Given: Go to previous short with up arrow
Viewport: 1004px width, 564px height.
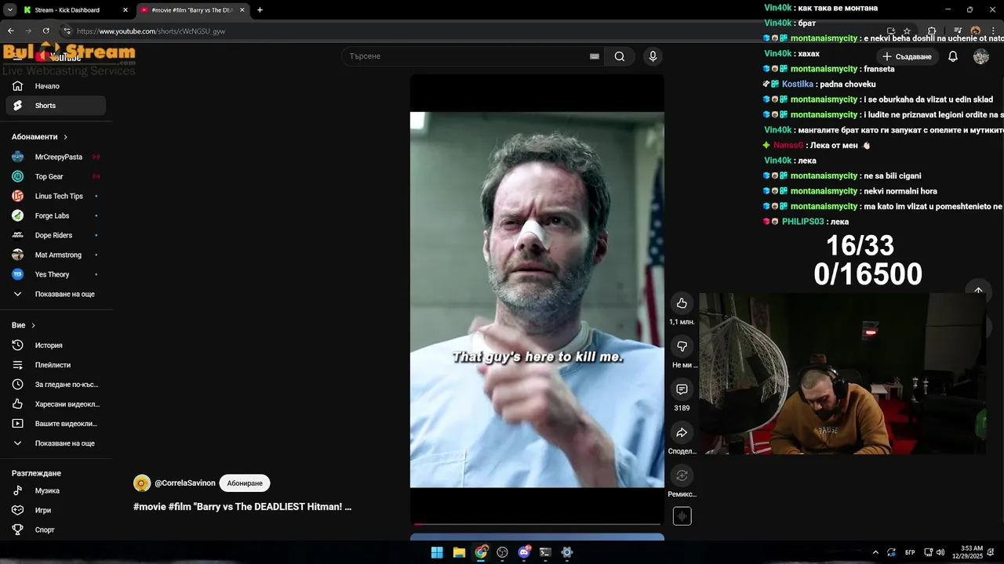Looking at the screenshot, I should [978, 291].
